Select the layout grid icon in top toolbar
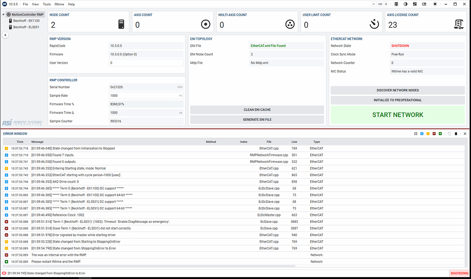The height and width of the screenshot is (279, 471). pos(415,4)
